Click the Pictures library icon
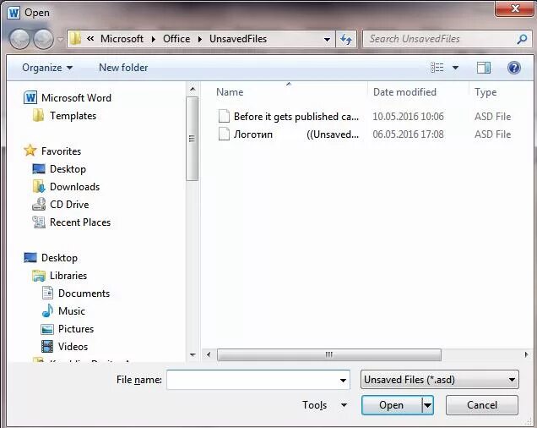The image size is (537, 428). (x=47, y=329)
